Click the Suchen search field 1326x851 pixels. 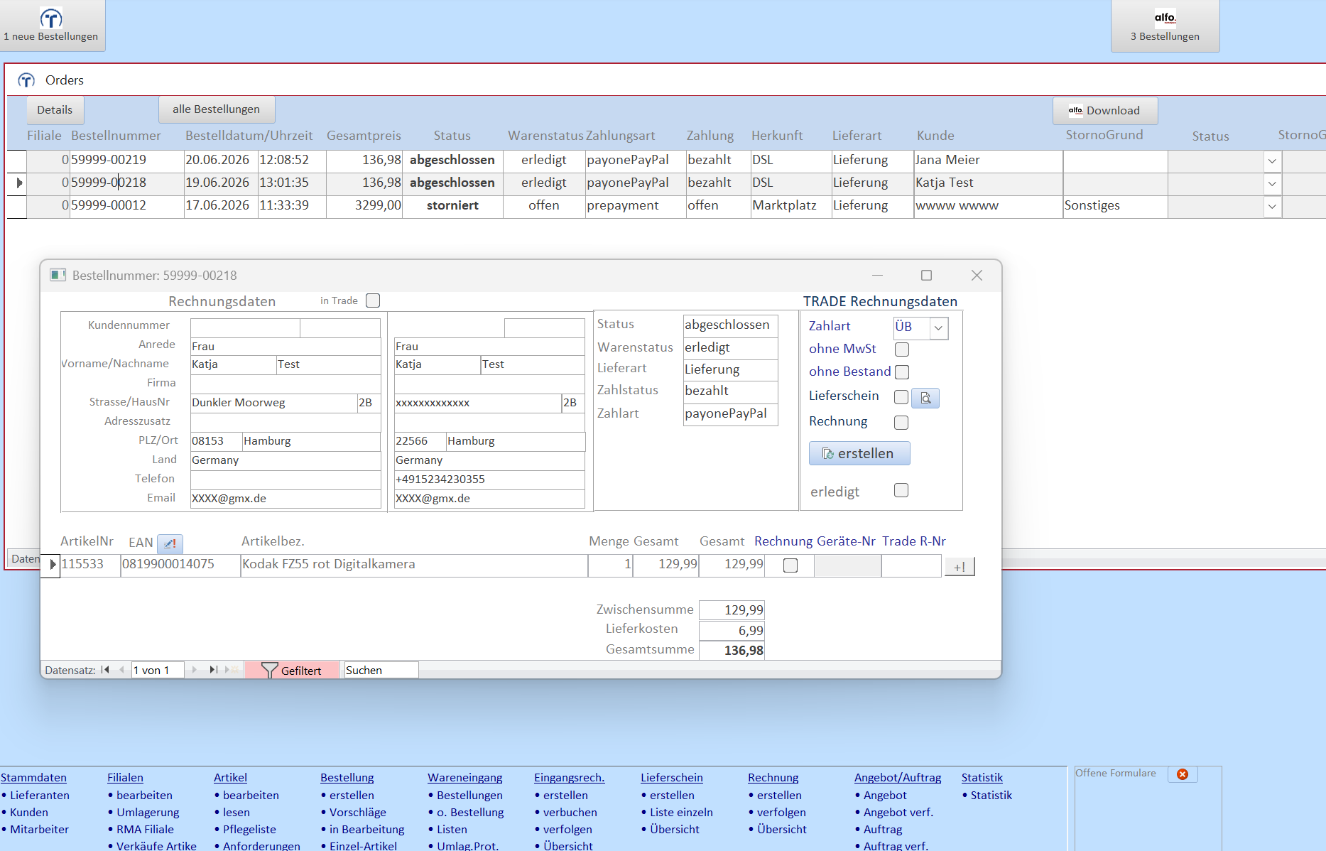pos(381,670)
